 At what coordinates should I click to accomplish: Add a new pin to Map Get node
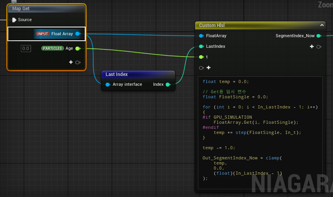[x=71, y=62]
